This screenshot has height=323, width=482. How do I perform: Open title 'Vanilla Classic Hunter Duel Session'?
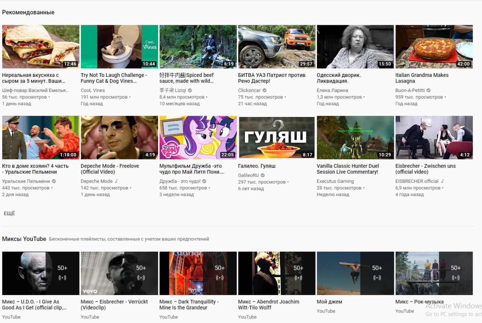point(348,169)
